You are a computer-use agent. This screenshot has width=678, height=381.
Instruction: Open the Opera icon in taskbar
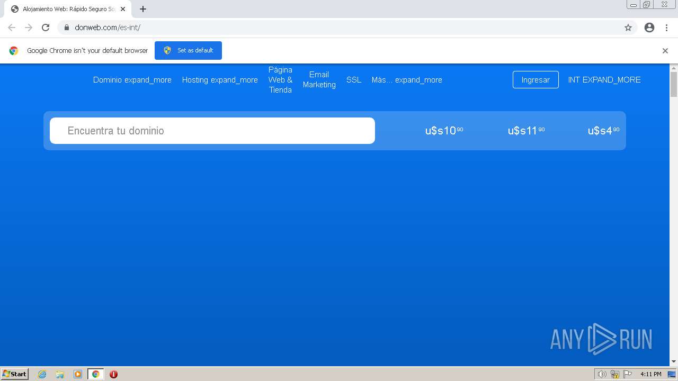pyautogui.click(x=113, y=374)
